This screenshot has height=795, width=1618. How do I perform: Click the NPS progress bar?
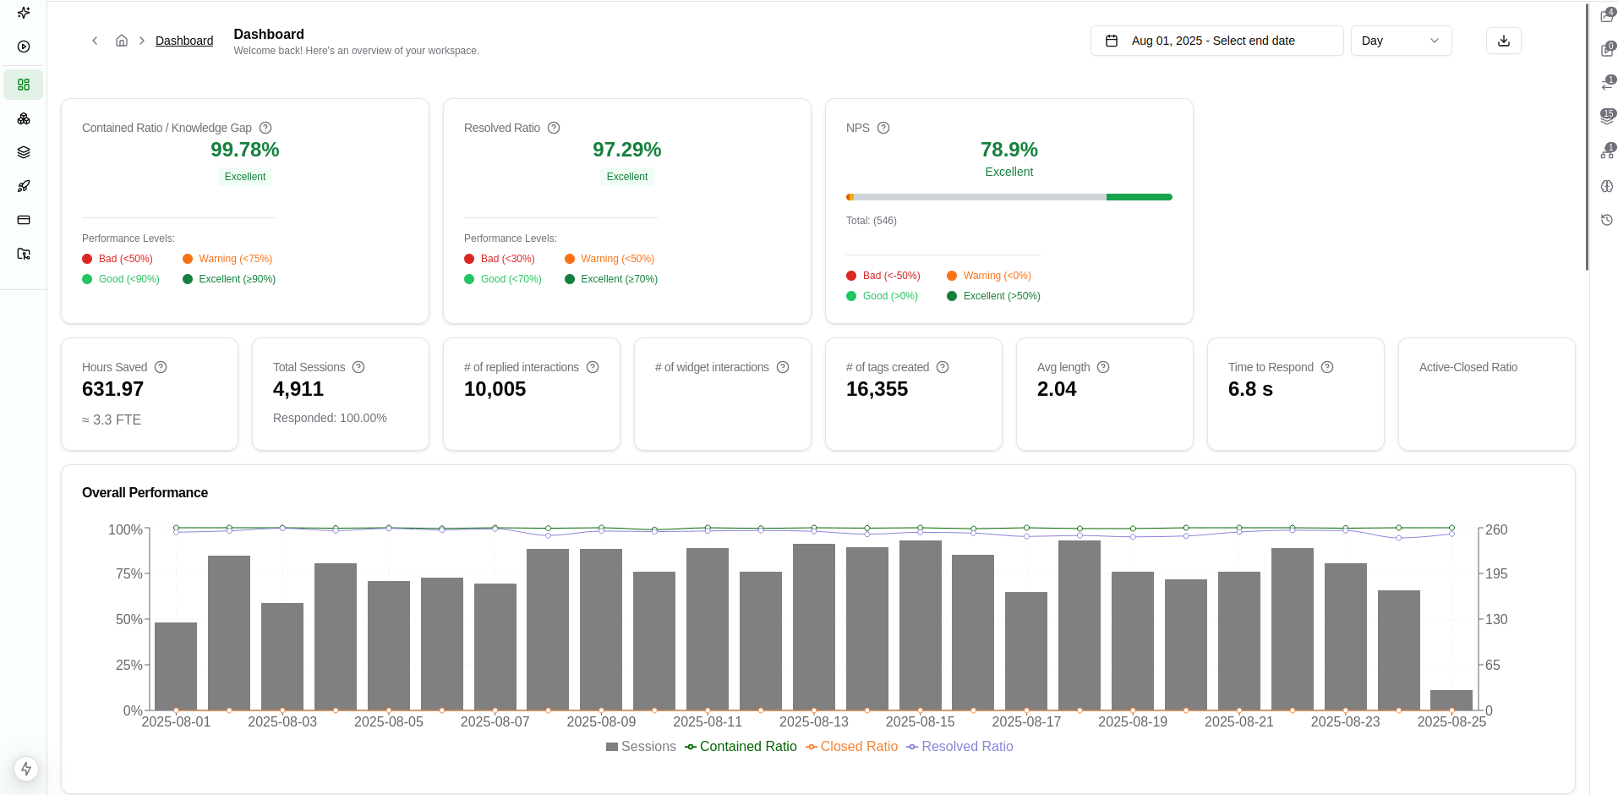tap(1009, 196)
